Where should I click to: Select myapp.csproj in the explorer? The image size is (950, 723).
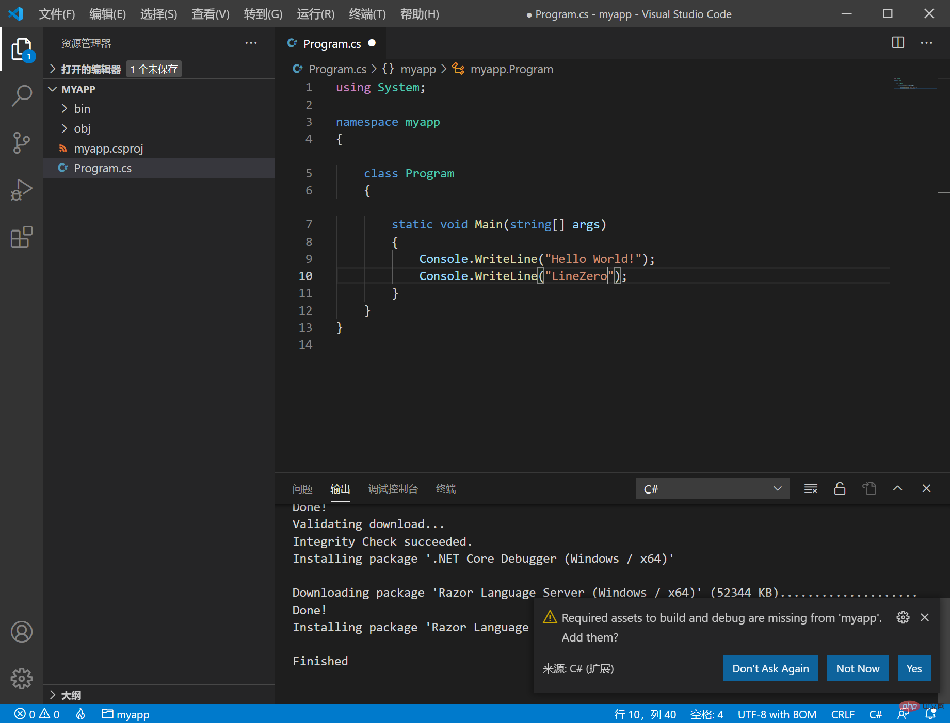coord(109,148)
